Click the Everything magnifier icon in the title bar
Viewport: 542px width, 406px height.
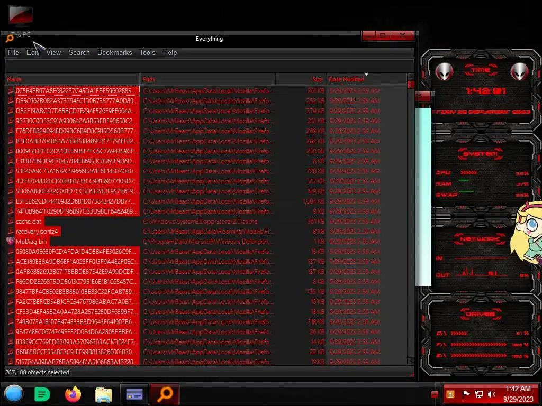coord(10,39)
